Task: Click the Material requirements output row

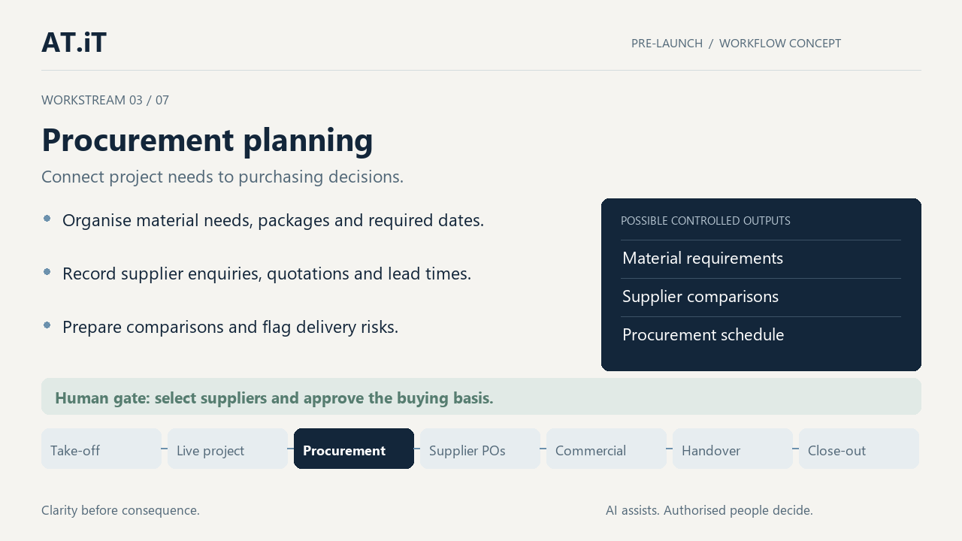Action: 761,258
